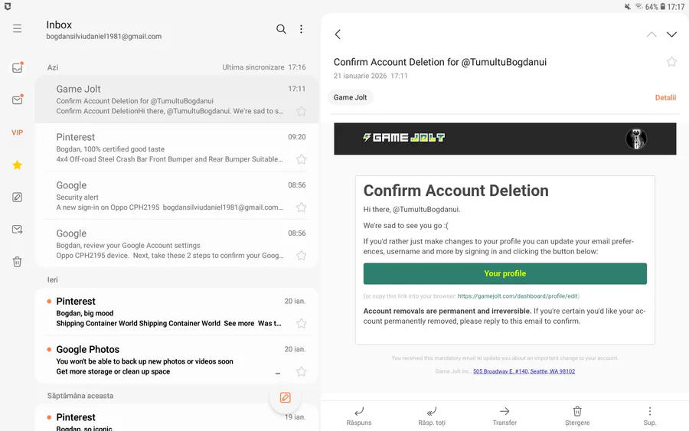
Task: Open the Drafts folder in sidebar
Action: (x=17, y=197)
